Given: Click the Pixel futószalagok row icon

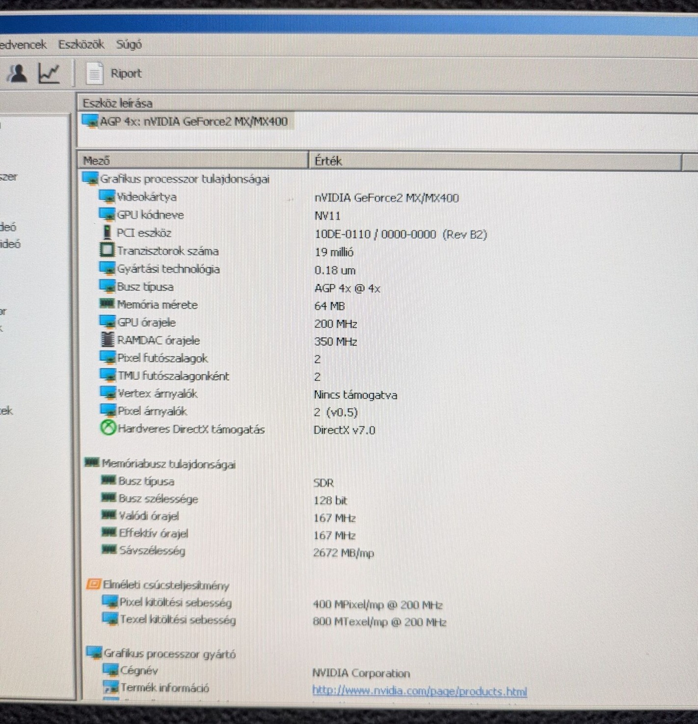Looking at the screenshot, I should point(107,358).
